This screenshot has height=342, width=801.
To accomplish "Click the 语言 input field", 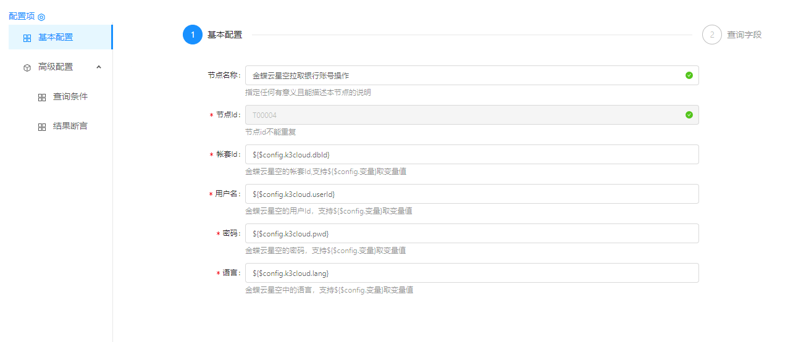I will click(472, 273).
